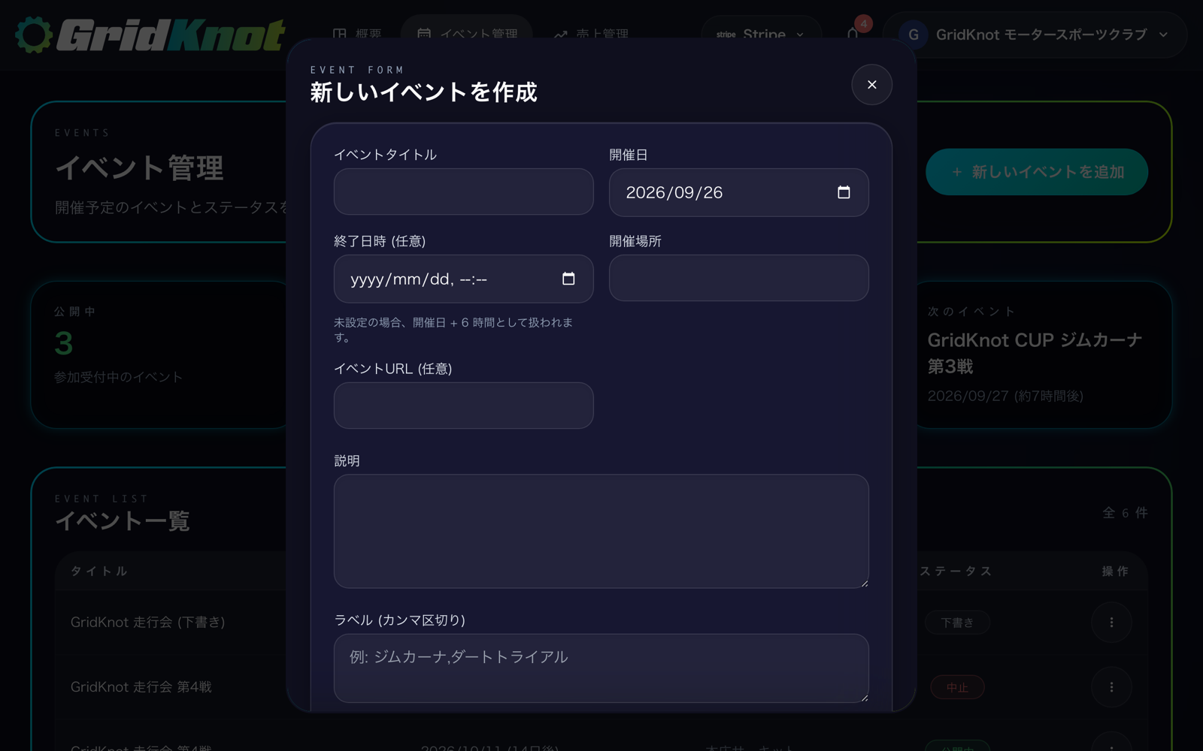Click the 開催日 date field showing 2026/09/26

coord(738,192)
